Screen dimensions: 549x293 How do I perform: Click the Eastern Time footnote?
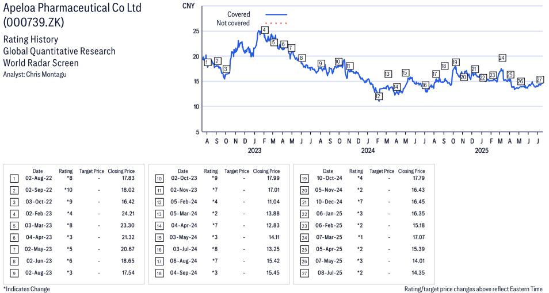coord(474,289)
